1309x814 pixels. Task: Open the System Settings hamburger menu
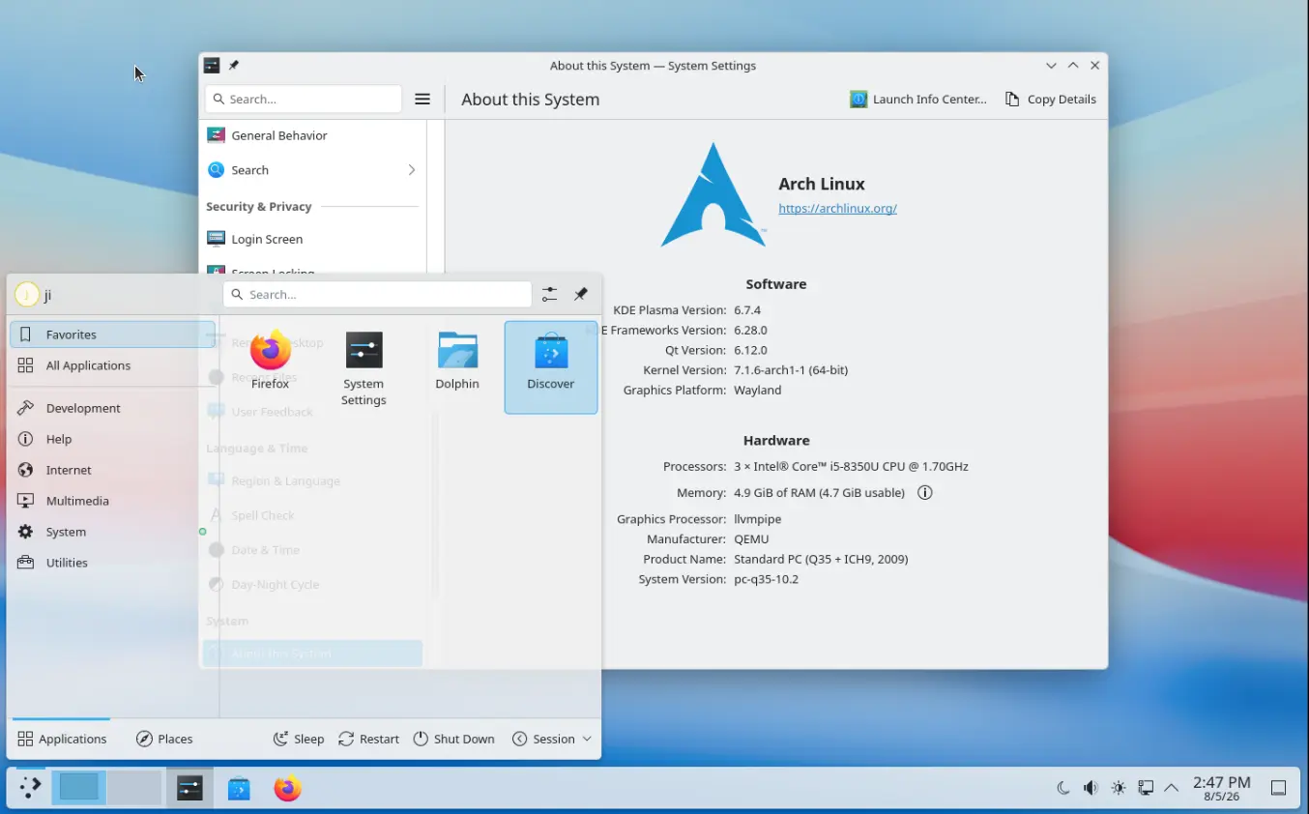pos(422,99)
